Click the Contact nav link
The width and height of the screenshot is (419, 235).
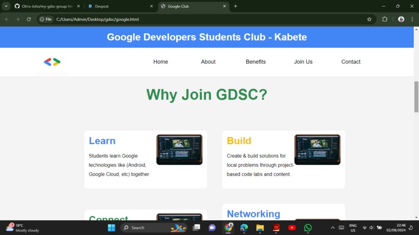pyautogui.click(x=351, y=62)
